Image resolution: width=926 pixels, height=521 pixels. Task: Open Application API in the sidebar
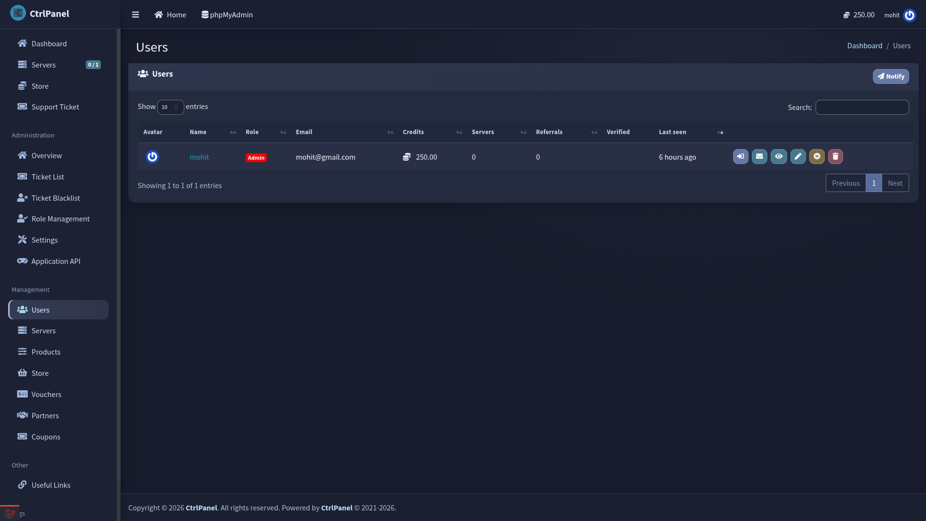(58, 261)
